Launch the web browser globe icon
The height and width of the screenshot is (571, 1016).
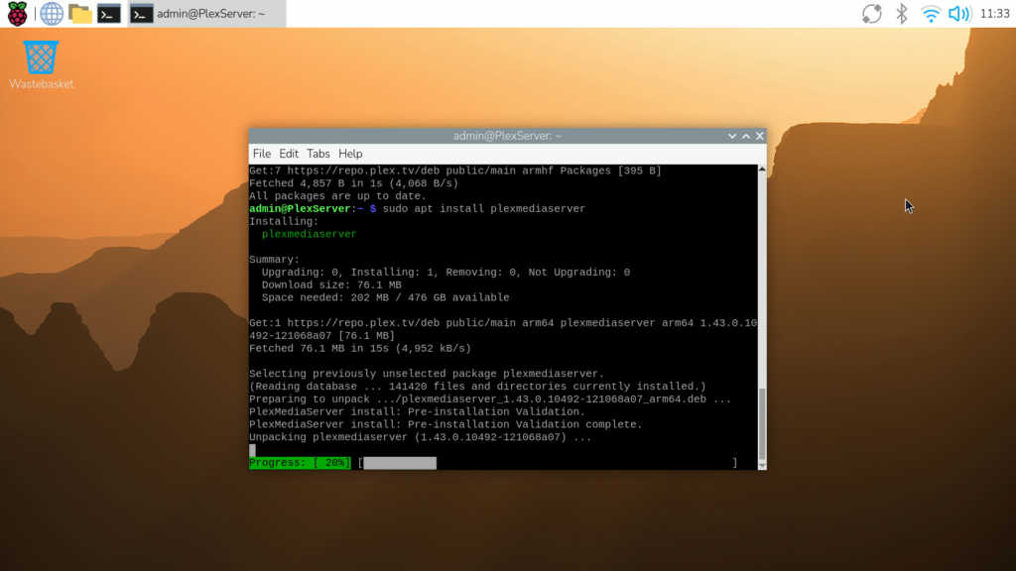tap(52, 14)
